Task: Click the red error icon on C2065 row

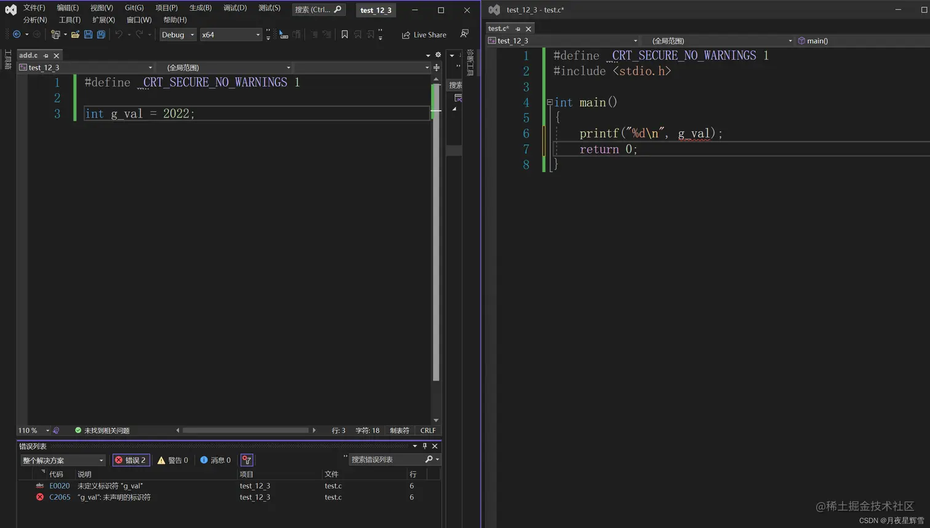Action: [x=40, y=497]
